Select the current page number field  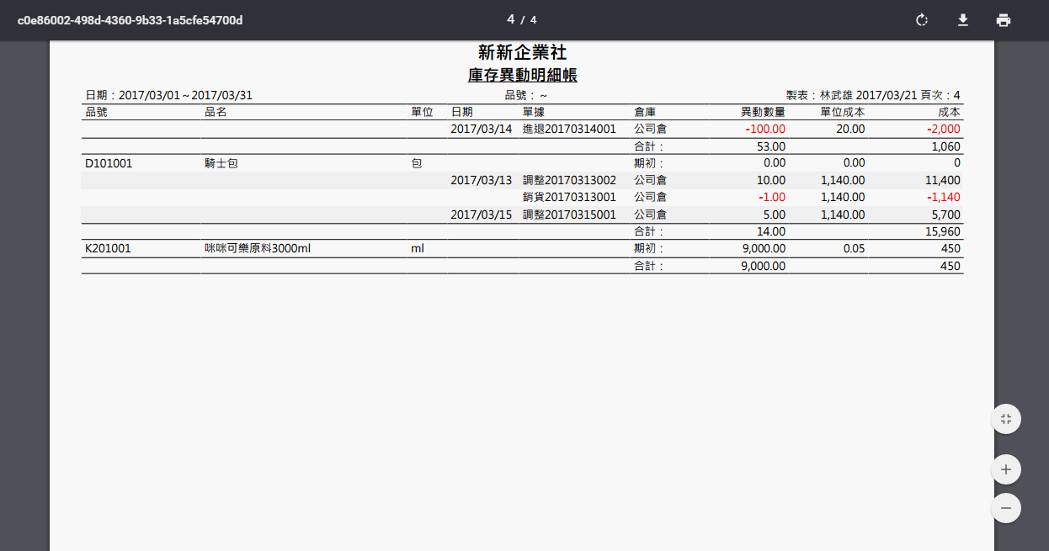[x=511, y=19]
